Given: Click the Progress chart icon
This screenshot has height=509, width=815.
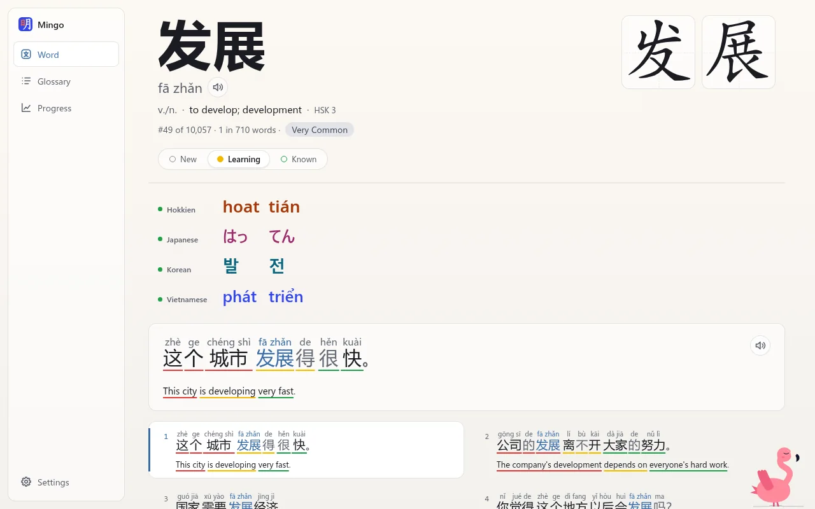Looking at the screenshot, I should 26,108.
